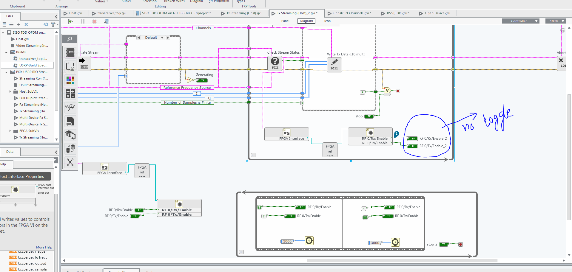Select the Initiate Stream arrow node
Screen dimensions: 572x272
[x=84, y=63]
